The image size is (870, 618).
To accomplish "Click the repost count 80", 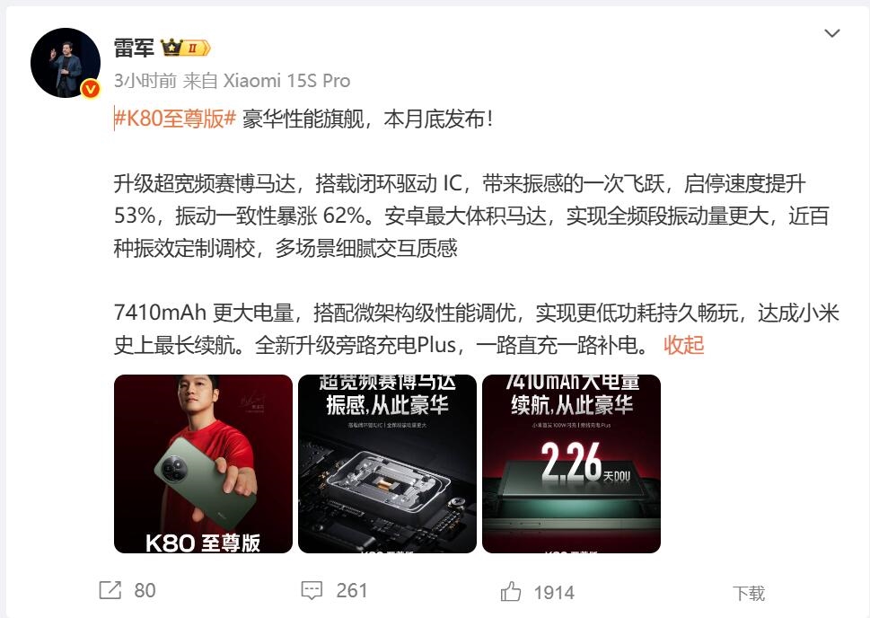I will pyautogui.click(x=145, y=590).
